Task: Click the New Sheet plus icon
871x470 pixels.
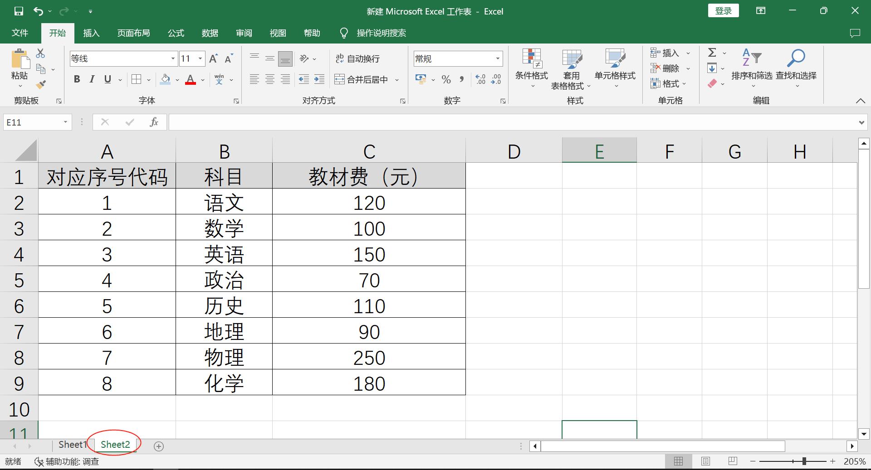Action: pyautogui.click(x=158, y=446)
